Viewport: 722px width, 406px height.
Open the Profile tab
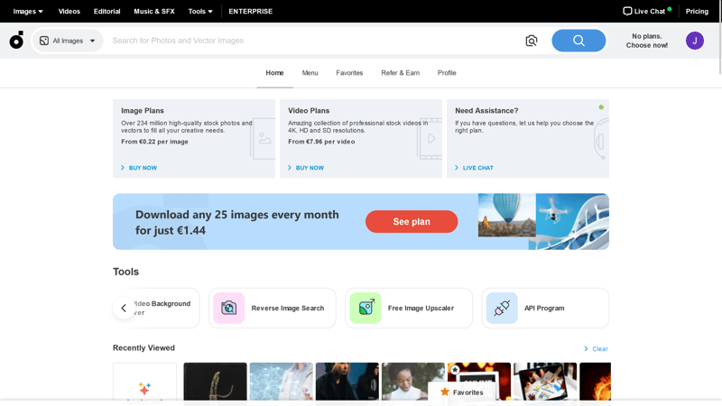[447, 73]
